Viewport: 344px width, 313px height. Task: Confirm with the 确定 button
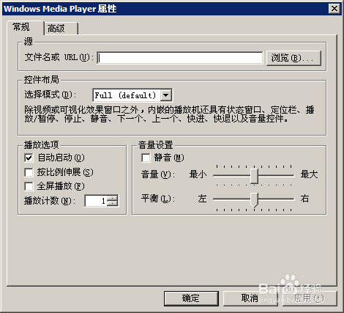[x=191, y=298]
